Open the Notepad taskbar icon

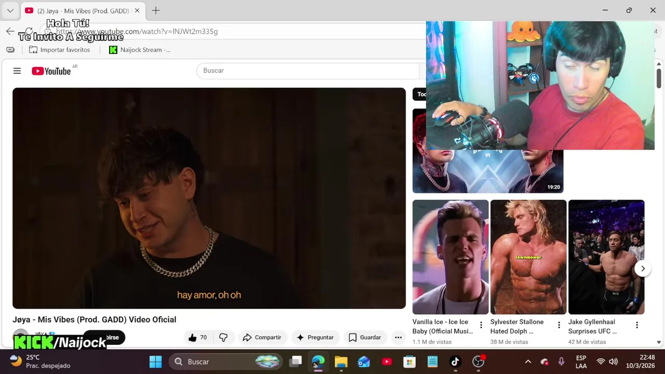[432, 362]
